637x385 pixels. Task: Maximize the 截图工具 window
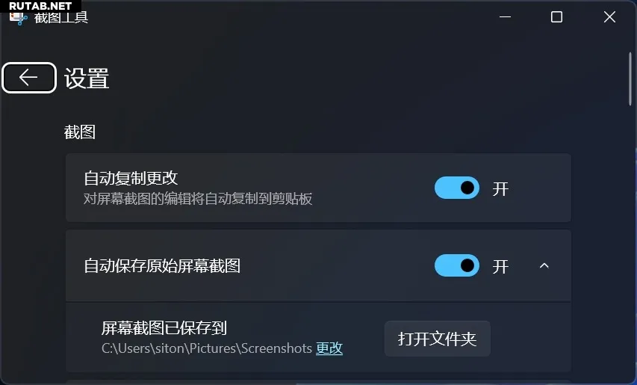click(x=556, y=17)
